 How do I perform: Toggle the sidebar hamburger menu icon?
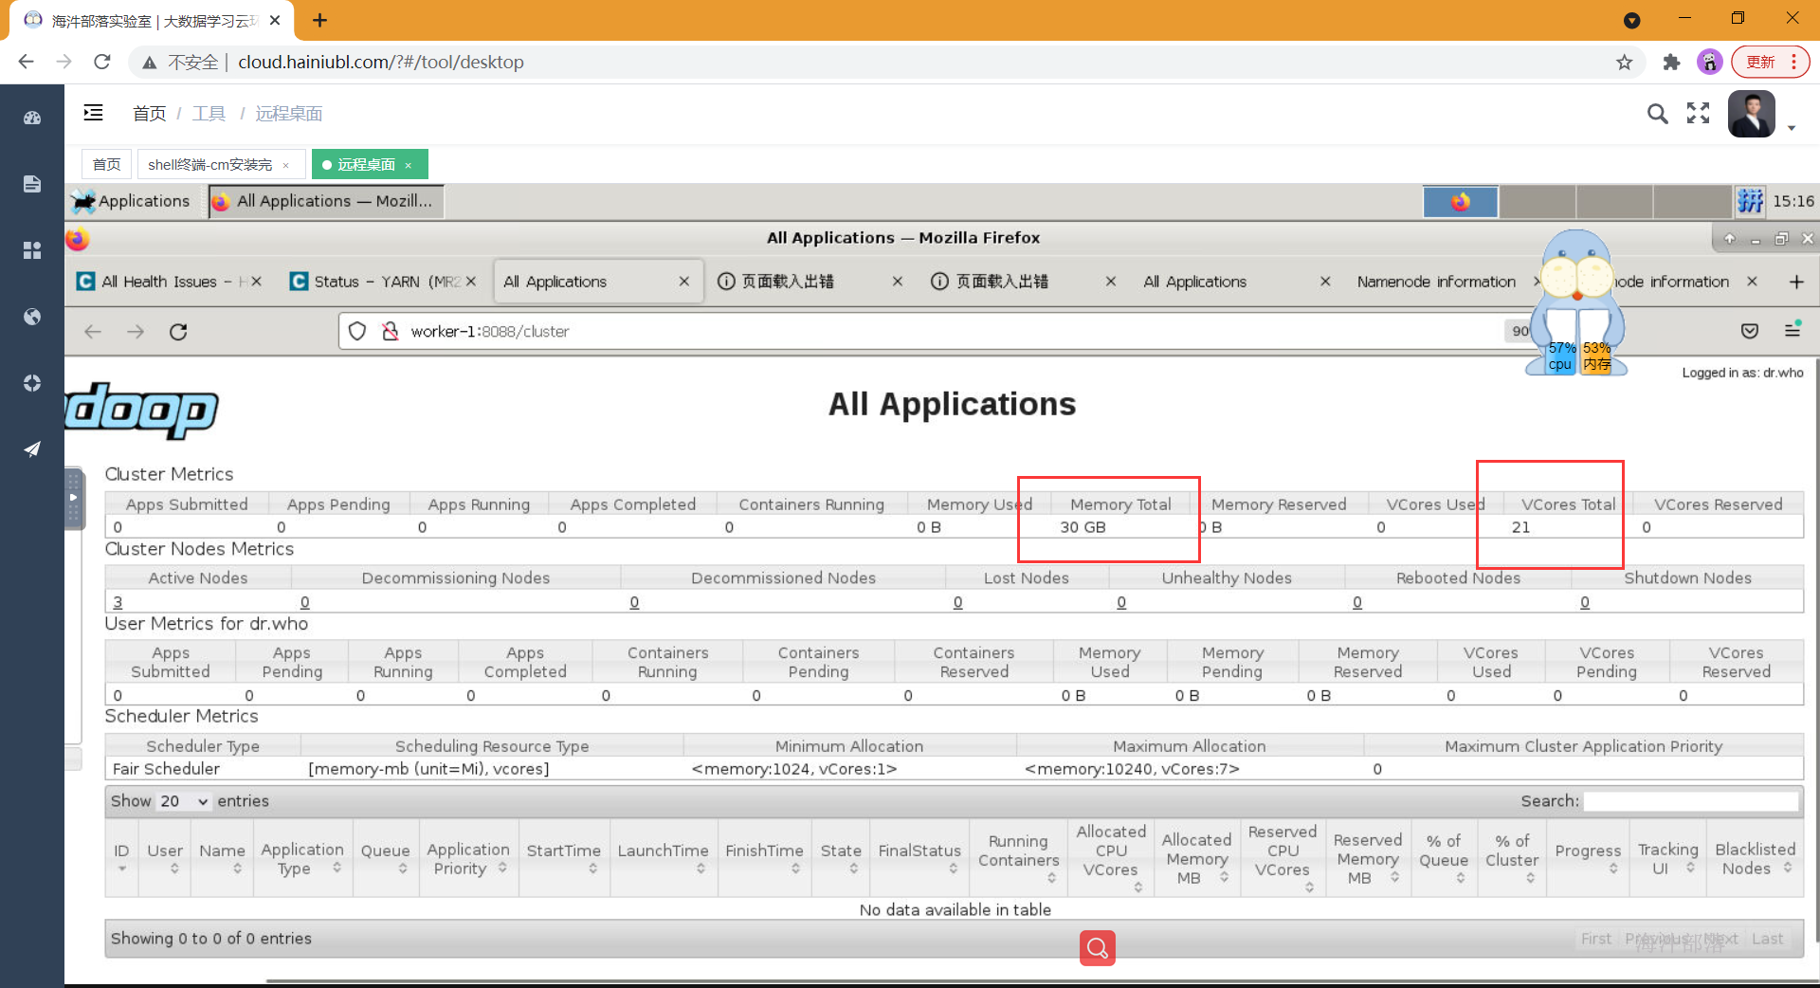click(93, 113)
